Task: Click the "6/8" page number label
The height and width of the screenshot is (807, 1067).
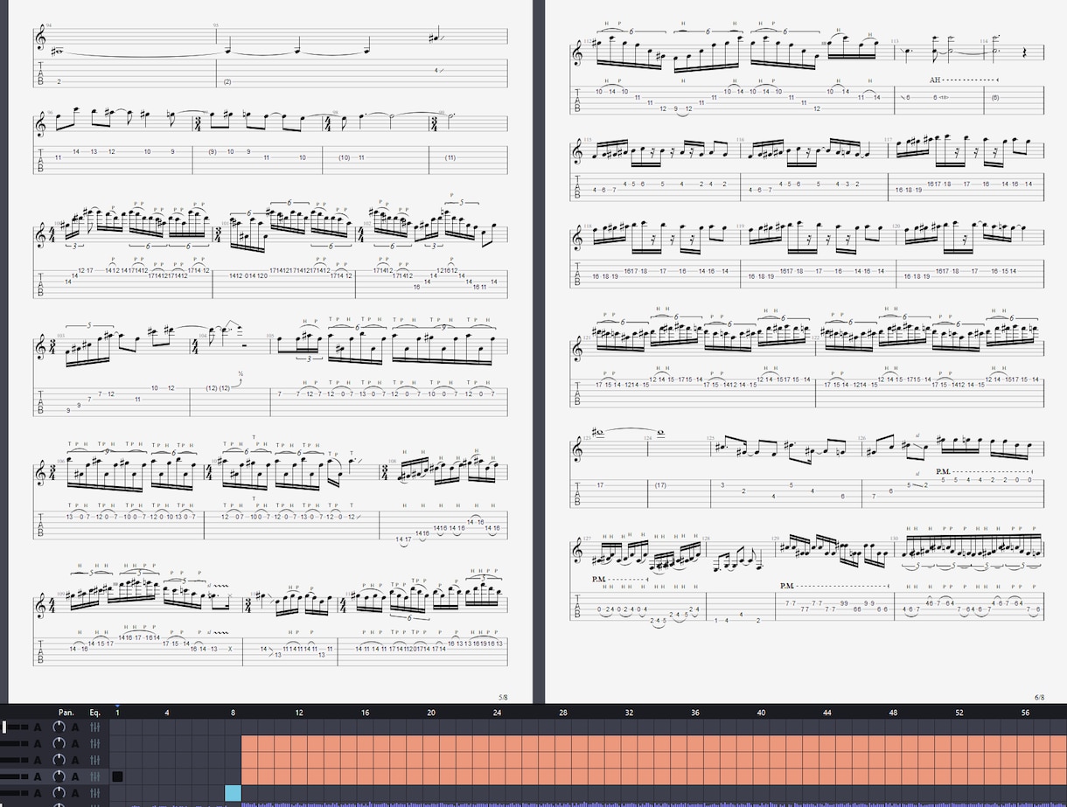Action: tap(1039, 697)
